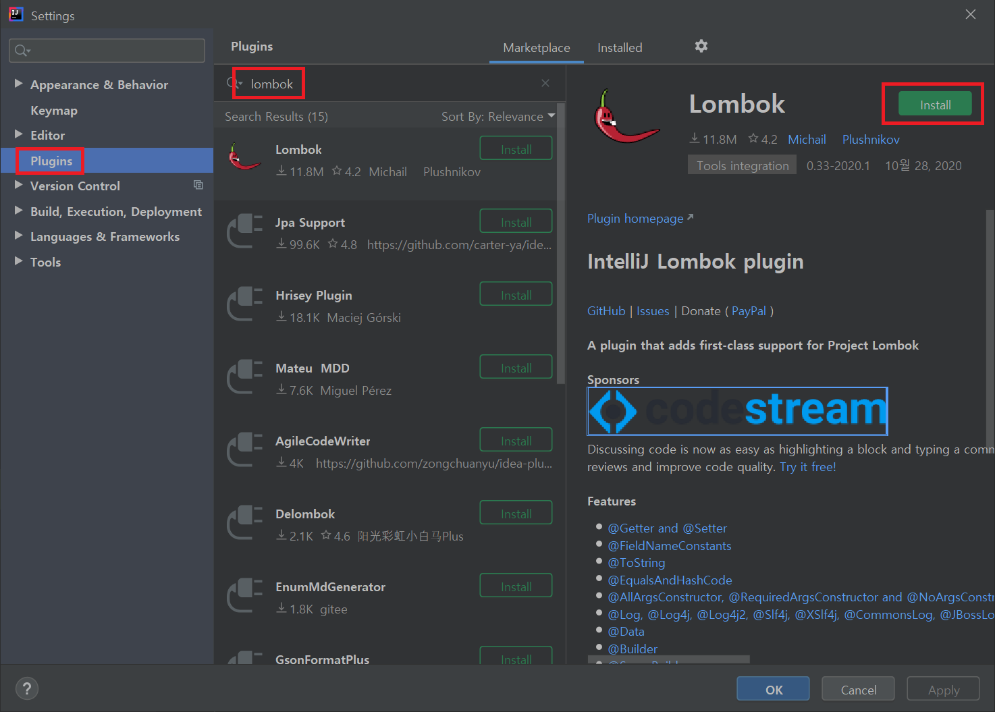Expand Languages & Frameworks node
995x712 pixels.
click(19, 236)
